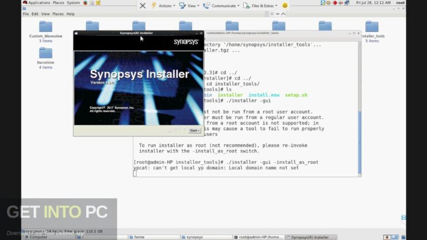Click the 'ypcat: can't get local yp domain' line
427x240 pixels.
[216, 168]
